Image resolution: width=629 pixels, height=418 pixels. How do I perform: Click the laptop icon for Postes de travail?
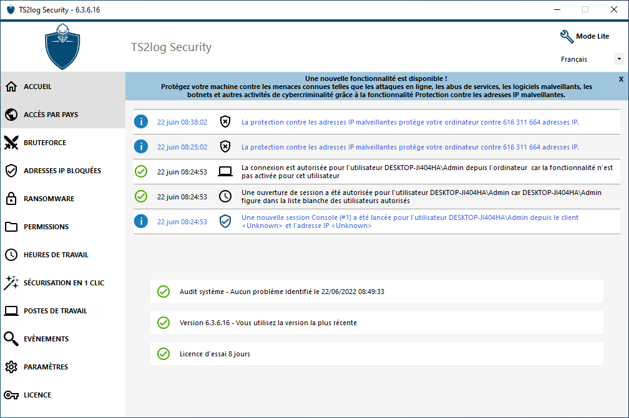[11, 311]
